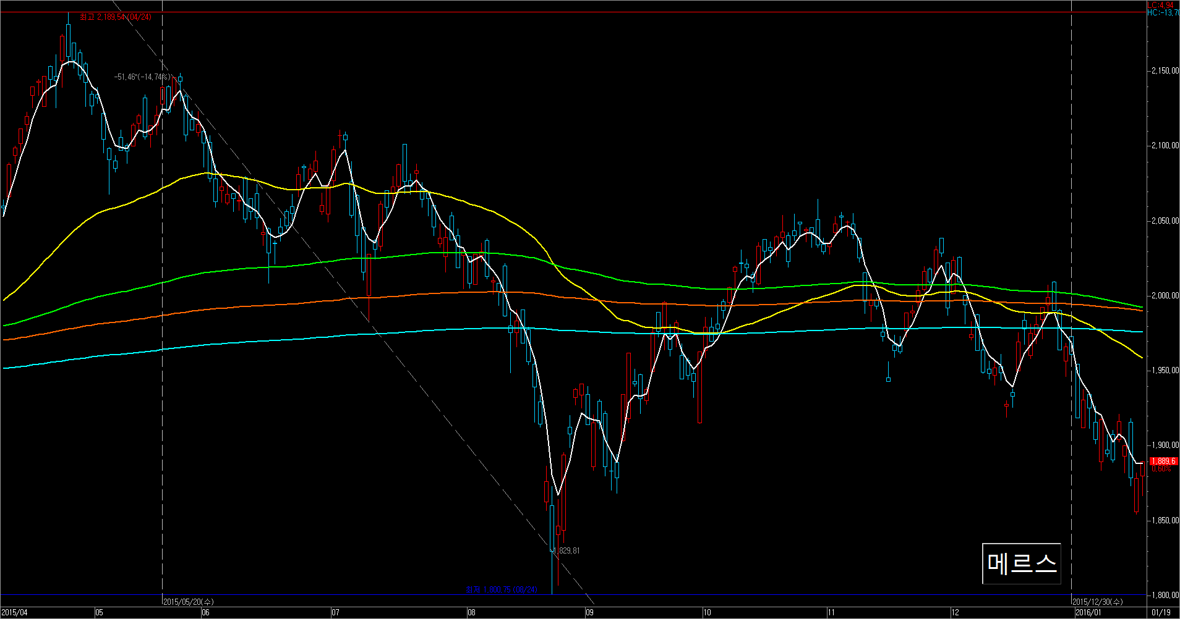Click the '2,100.00' price axis label
The image size is (1180, 619).
click(x=1165, y=146)
